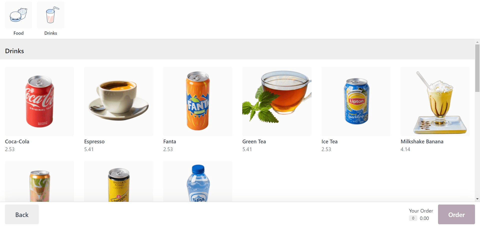
Task: Open the Food category burger icon
Action: 18,15
